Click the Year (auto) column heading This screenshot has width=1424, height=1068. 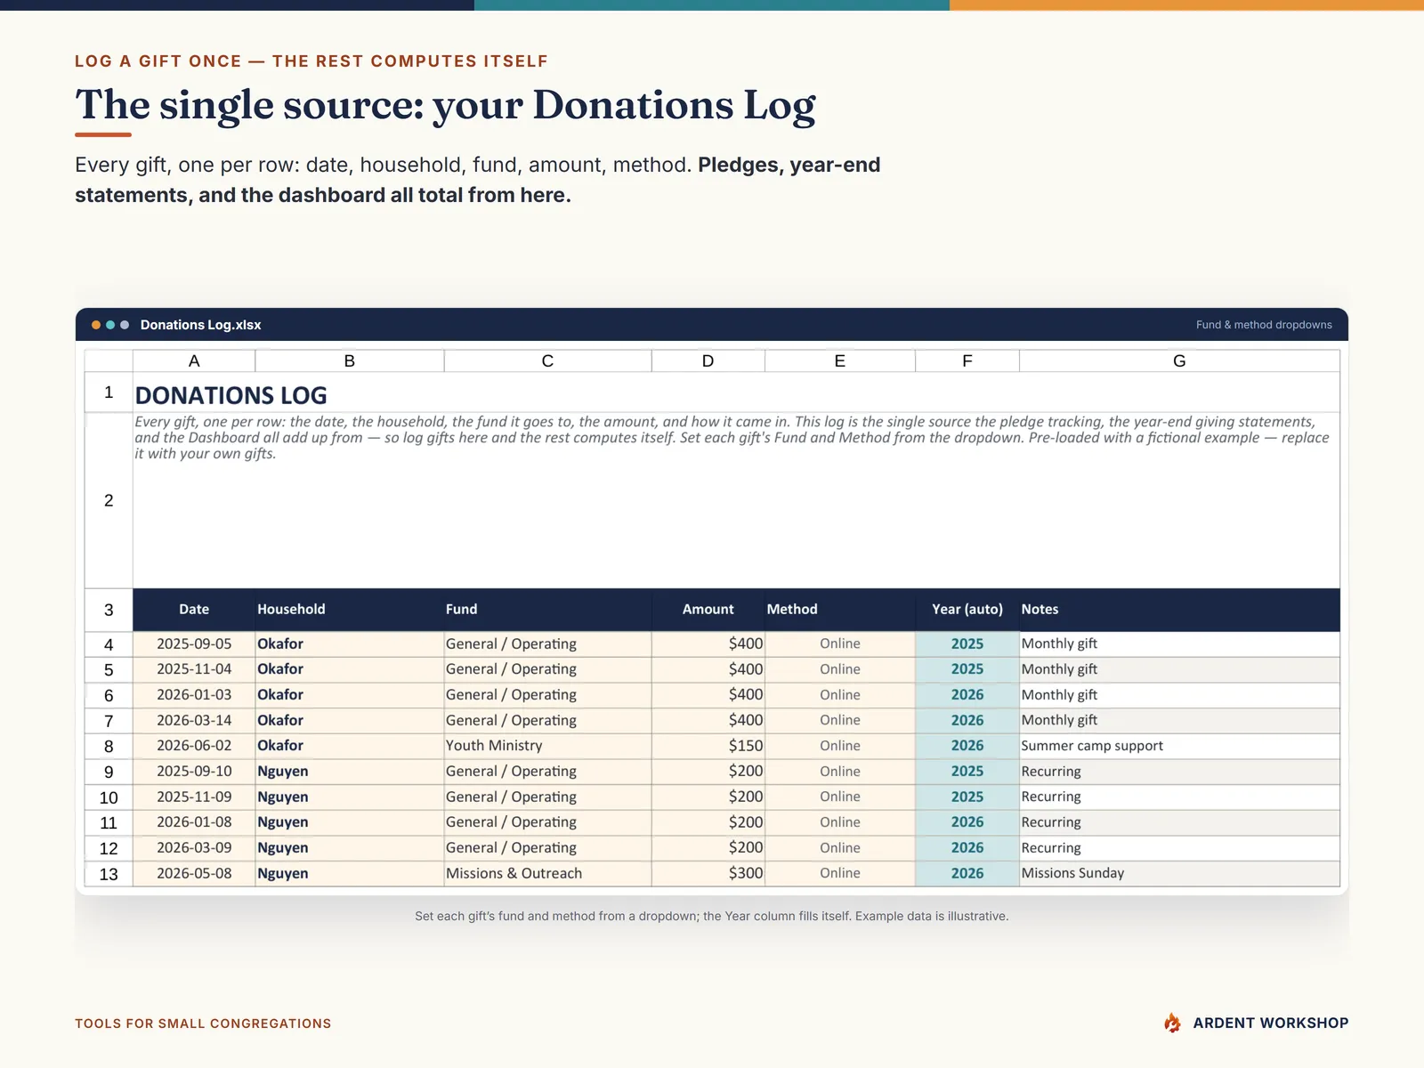[x=967, y=610]
